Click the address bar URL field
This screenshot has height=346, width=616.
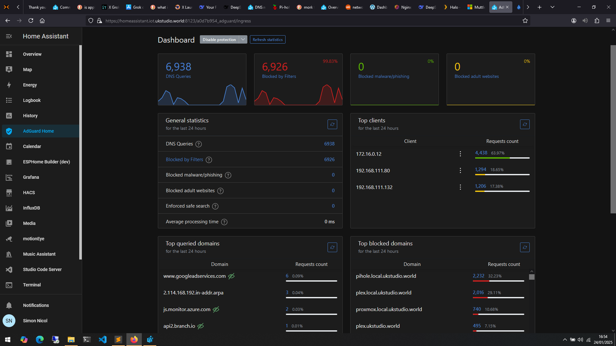pos(308,21)
